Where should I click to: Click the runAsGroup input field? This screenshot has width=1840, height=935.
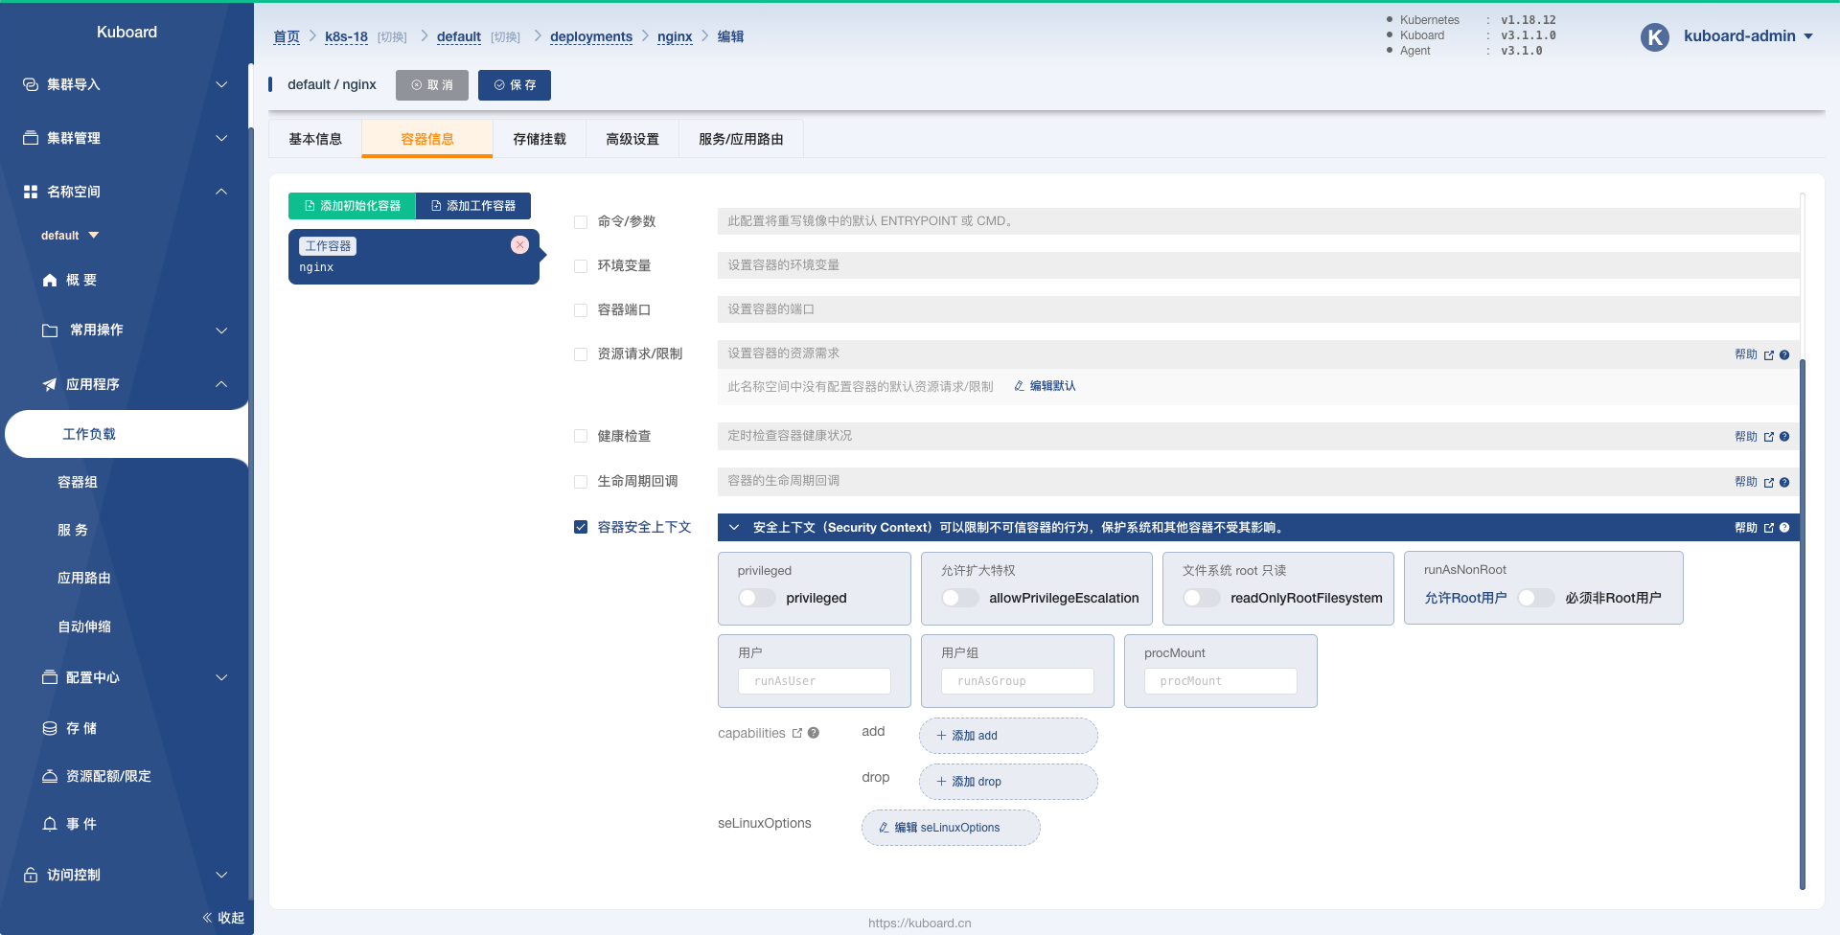click(x=1018, y=681)
